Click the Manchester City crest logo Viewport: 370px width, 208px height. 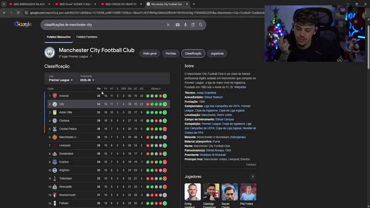[50, 53]
